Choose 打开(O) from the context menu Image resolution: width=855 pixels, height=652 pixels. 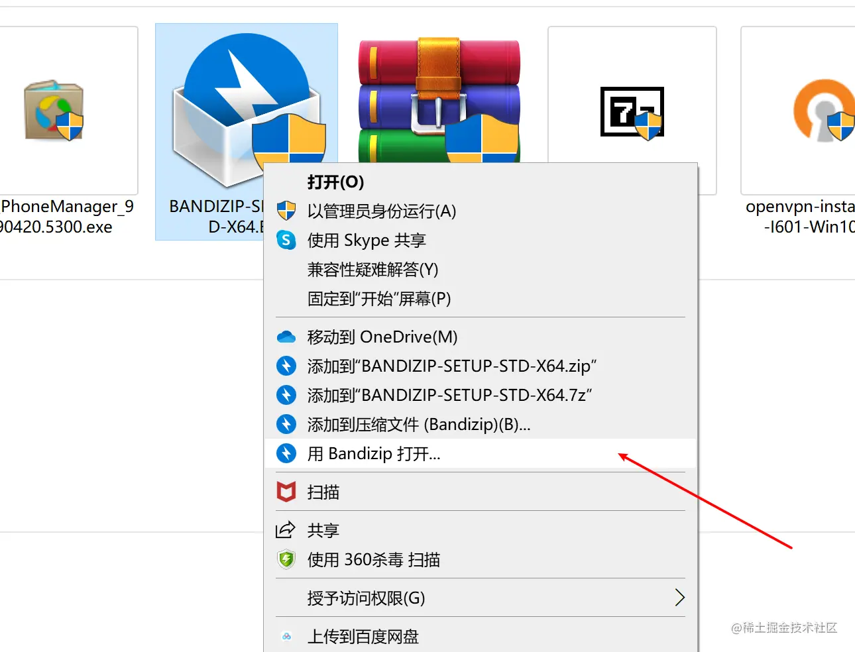(481, 182)
